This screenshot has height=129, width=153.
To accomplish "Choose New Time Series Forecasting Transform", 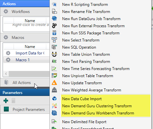I will 96,69.
